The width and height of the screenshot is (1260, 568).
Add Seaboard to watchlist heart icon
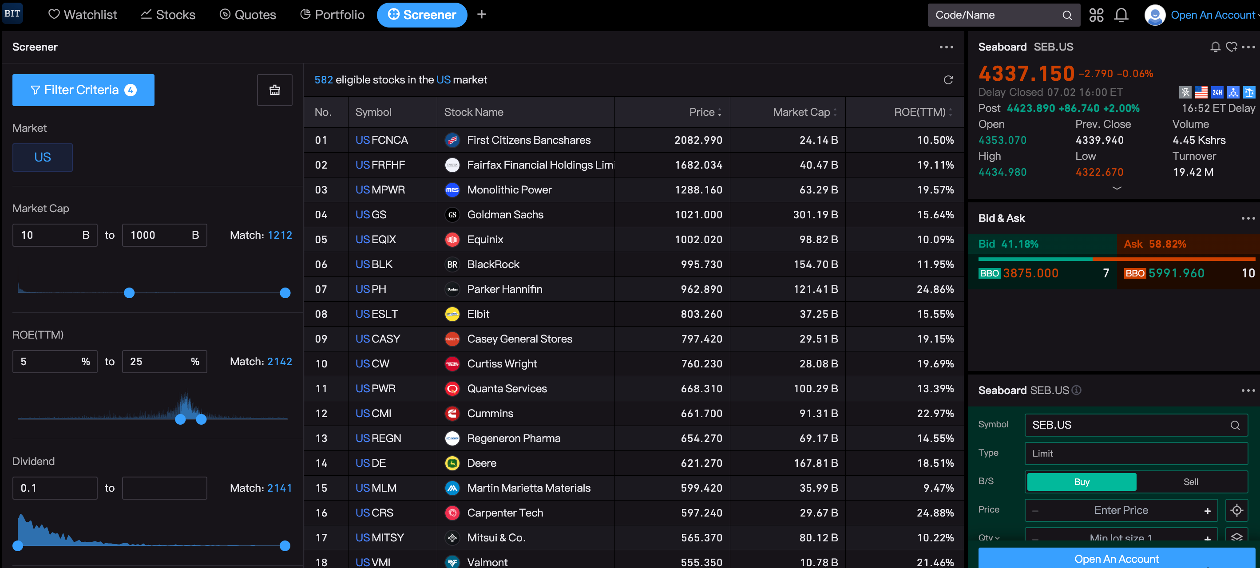(1231, 47)
